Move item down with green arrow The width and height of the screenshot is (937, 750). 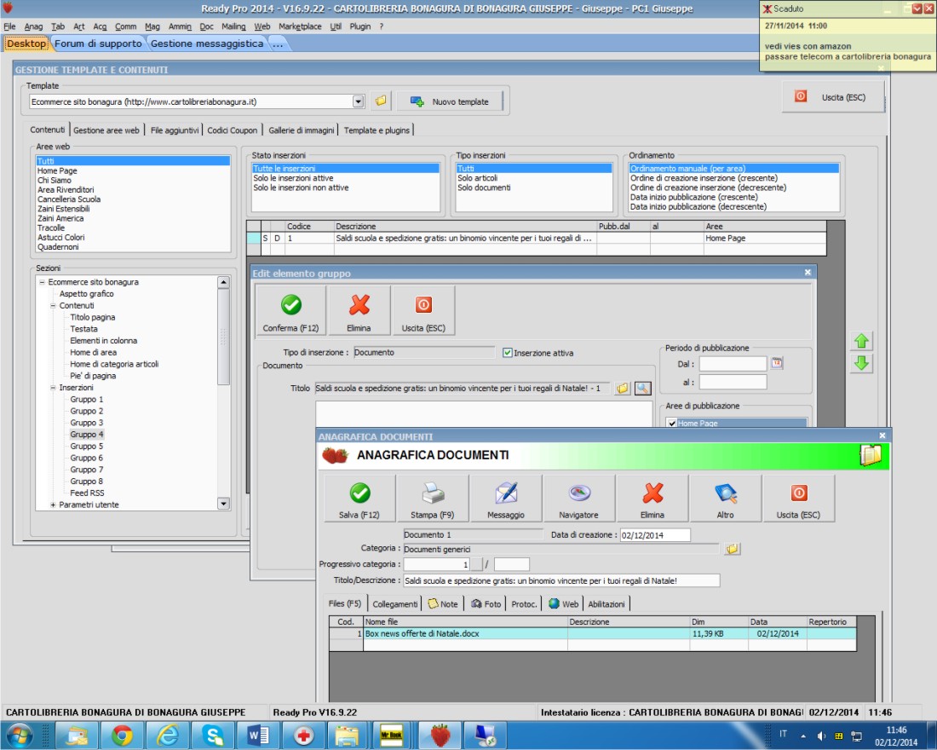(x=861, y=363)
